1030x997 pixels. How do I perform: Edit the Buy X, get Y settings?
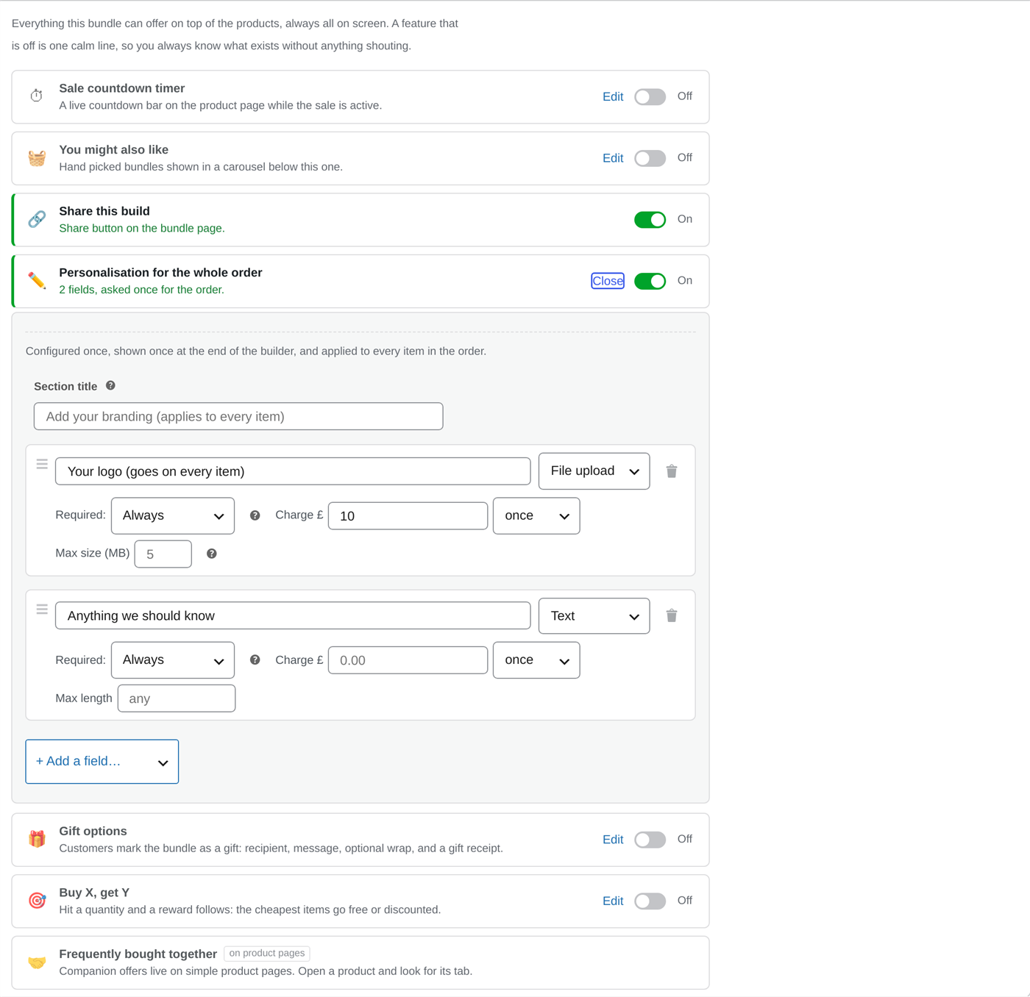613,901
